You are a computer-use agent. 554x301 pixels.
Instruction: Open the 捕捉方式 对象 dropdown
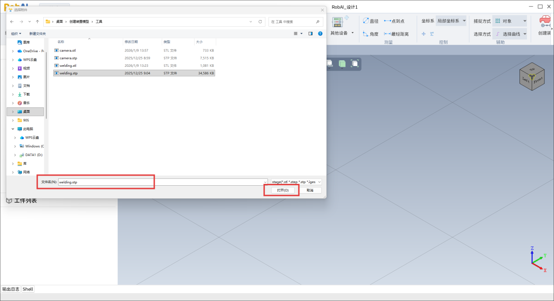point(510,21)
